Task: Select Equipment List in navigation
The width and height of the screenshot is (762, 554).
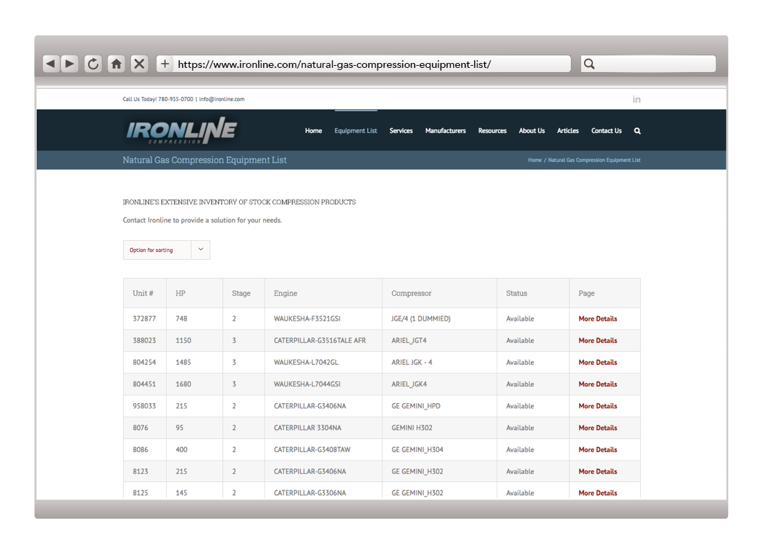Action: [356, 131]
